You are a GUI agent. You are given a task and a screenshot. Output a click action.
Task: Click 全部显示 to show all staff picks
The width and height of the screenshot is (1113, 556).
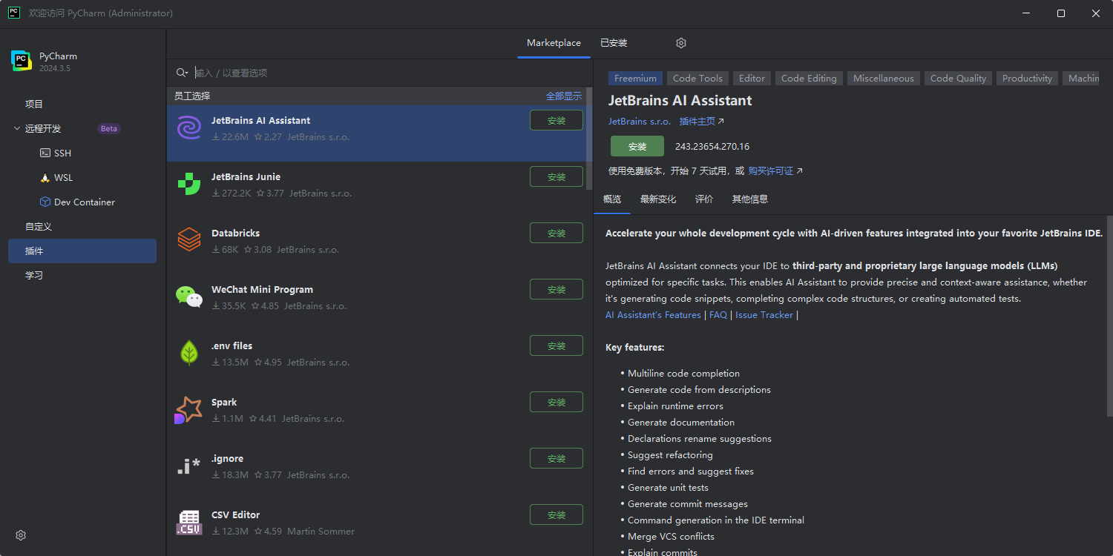pos(564,96)
